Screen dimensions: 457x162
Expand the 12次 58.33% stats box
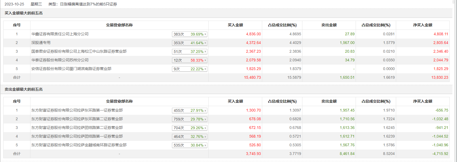click(x=189, y=60)
